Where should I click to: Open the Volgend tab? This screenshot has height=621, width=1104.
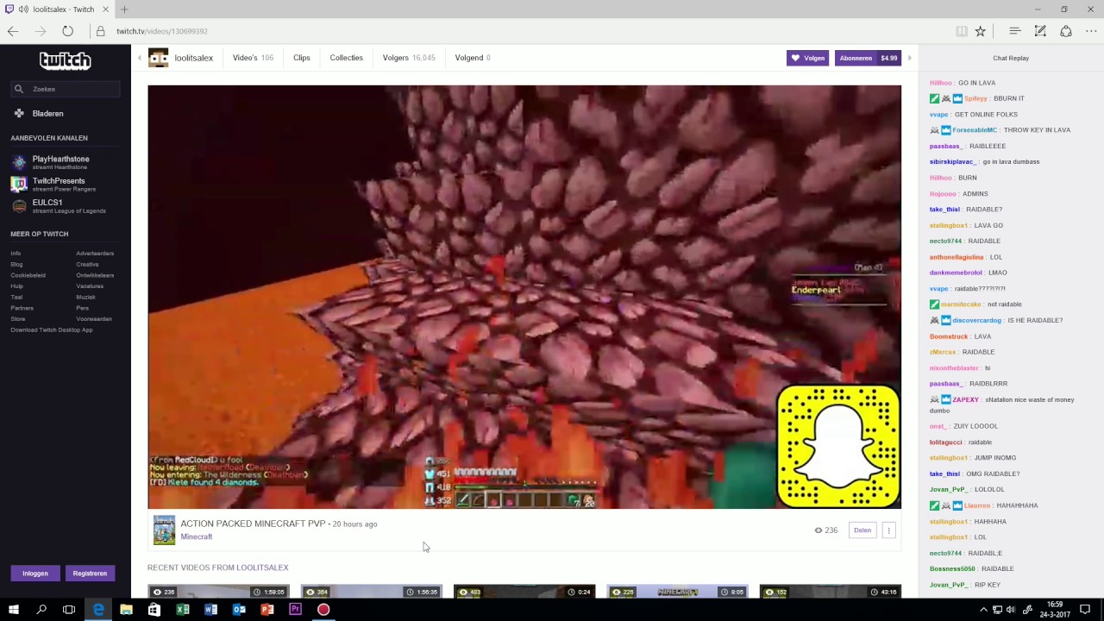pos(473,58)
